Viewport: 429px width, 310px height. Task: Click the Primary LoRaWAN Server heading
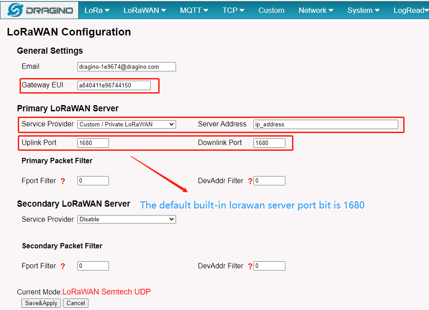(x=68, y=108)
